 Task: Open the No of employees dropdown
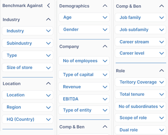point(84,61)
